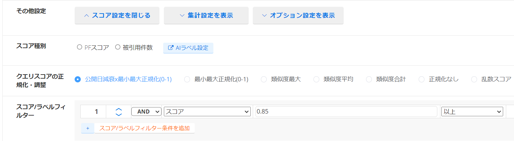Open AIラベル設定 external link button
Image resolution: width=514 pixels, height=141 pixels.
188,48
